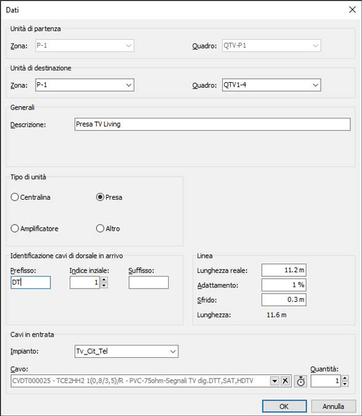Cancel with the Annulla button

[333, 406]
